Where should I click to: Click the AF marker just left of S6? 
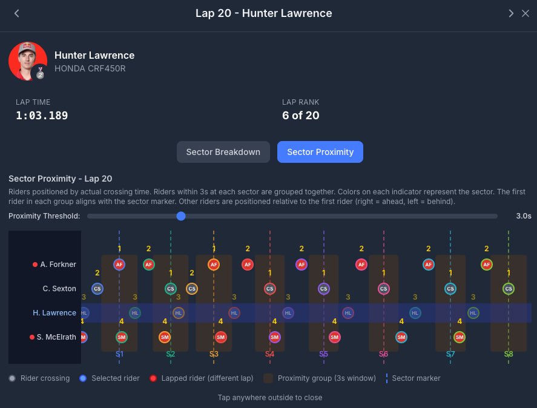tap(361, 265)
